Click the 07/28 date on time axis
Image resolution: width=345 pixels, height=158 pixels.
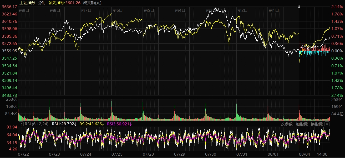148,155
